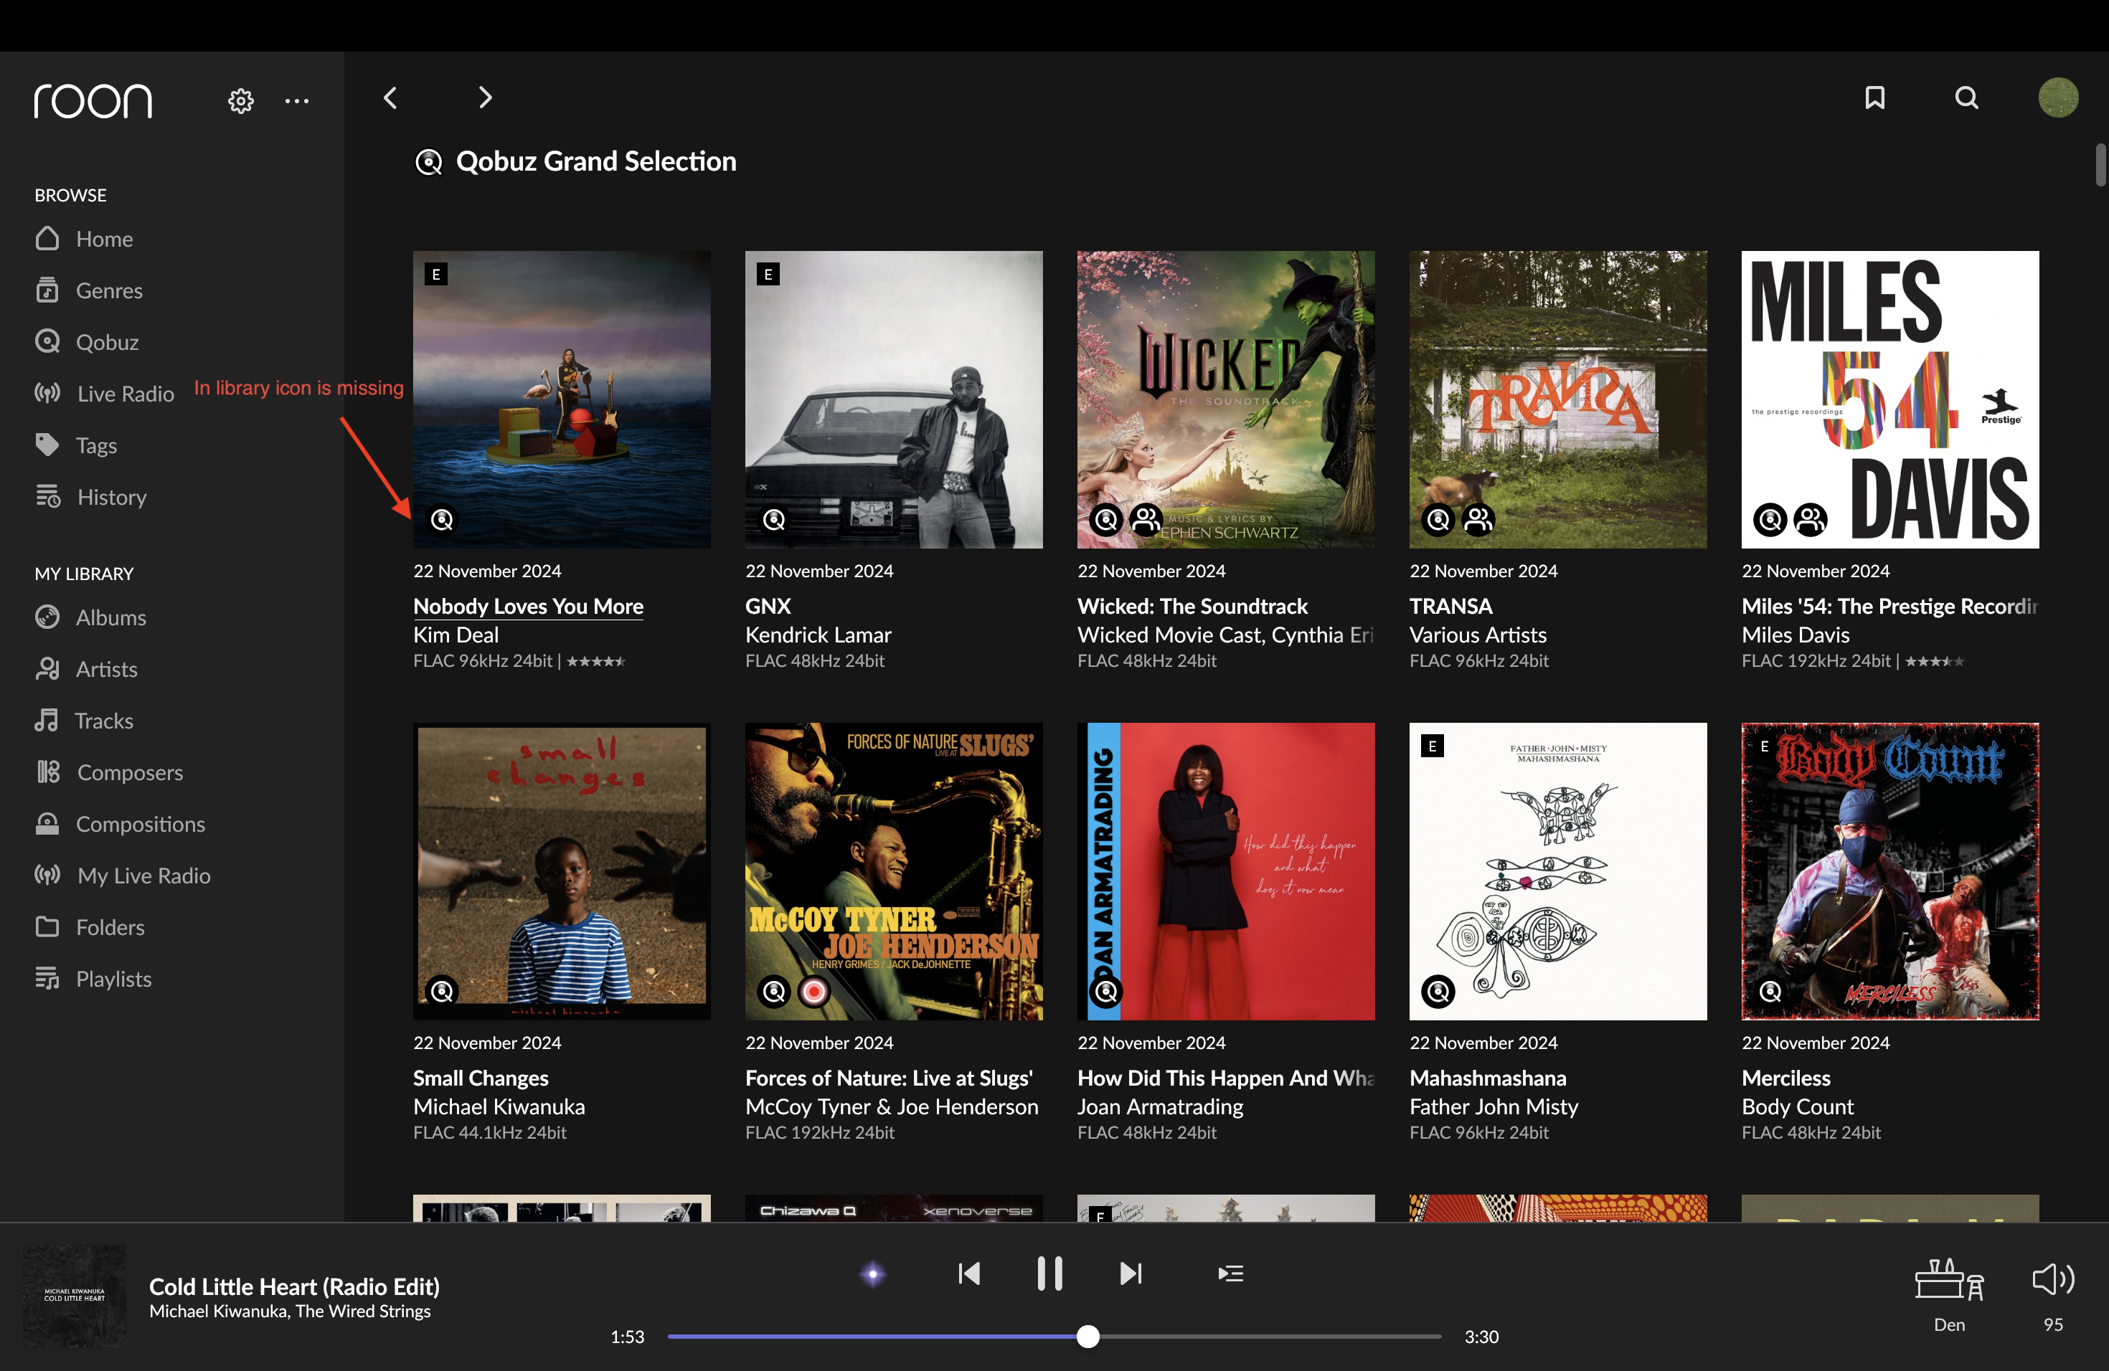Image resolution: width=2109 pixels, height=1371 pixels.
Task: Click Qobuz badge on Nobody Loves You More
Action: tap(441, 519)
